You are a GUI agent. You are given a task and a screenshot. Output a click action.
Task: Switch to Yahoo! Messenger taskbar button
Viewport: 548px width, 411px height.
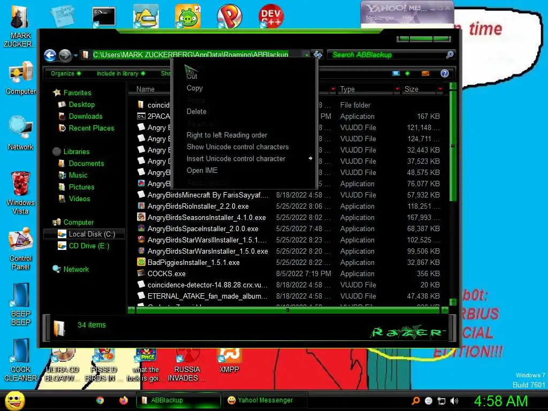pyautogui.click(x=264, y=400)
